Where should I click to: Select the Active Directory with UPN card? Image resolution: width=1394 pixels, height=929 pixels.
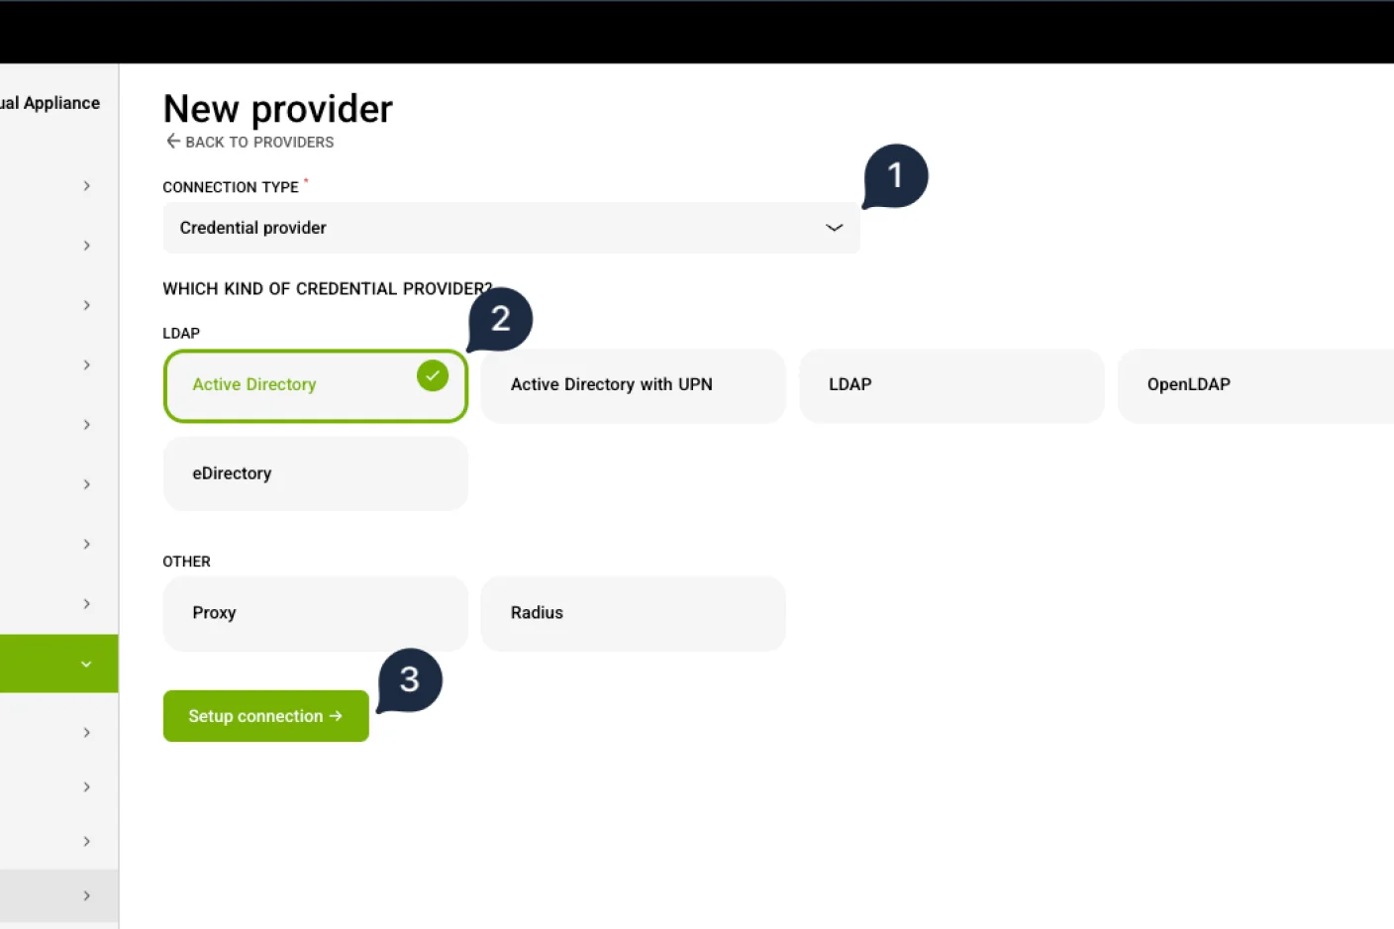click(x=633, y=385)
